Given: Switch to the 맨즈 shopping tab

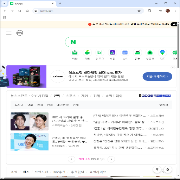Looking at the screenshot, I should [26, 172].
